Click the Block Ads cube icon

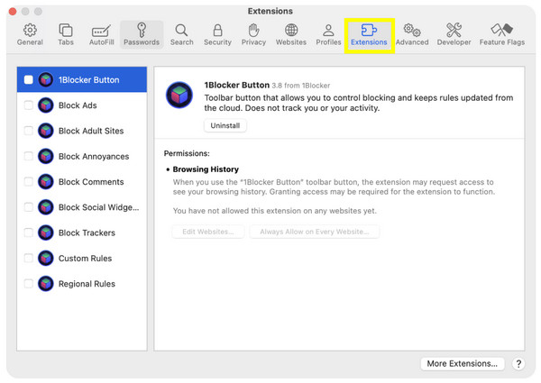tap(46, 105)
